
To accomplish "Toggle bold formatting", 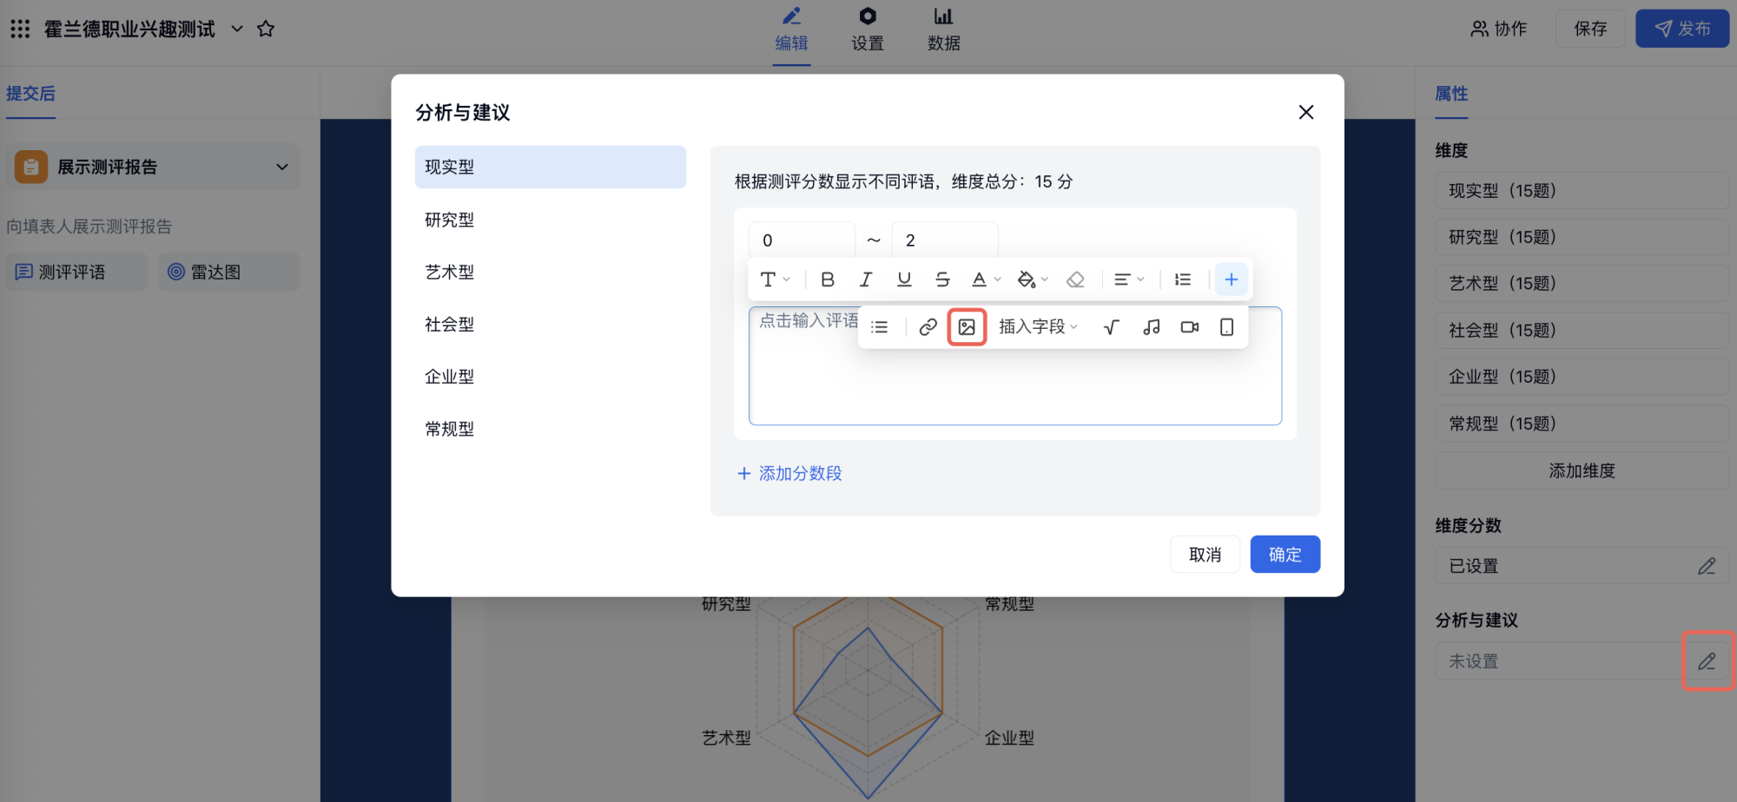I will pos(827,279).
